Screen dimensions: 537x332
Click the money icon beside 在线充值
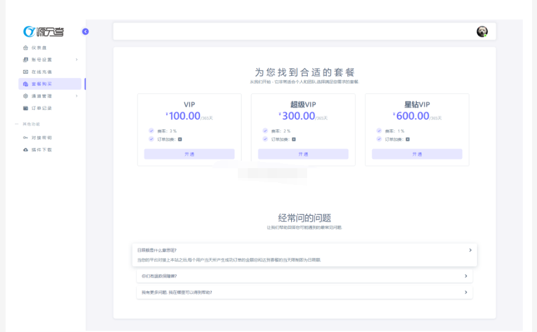tap(25, 72)
